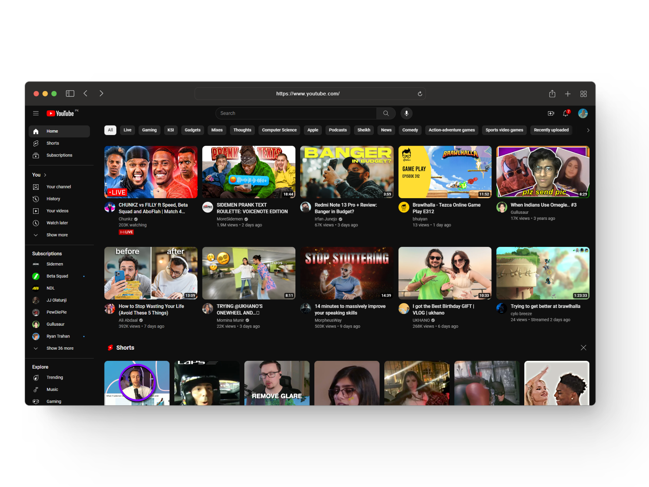Open Subscriptions in the sidebar

[x=59, y=155]
